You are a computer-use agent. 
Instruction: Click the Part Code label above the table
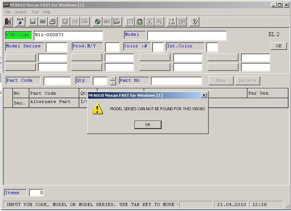point(23,81)
